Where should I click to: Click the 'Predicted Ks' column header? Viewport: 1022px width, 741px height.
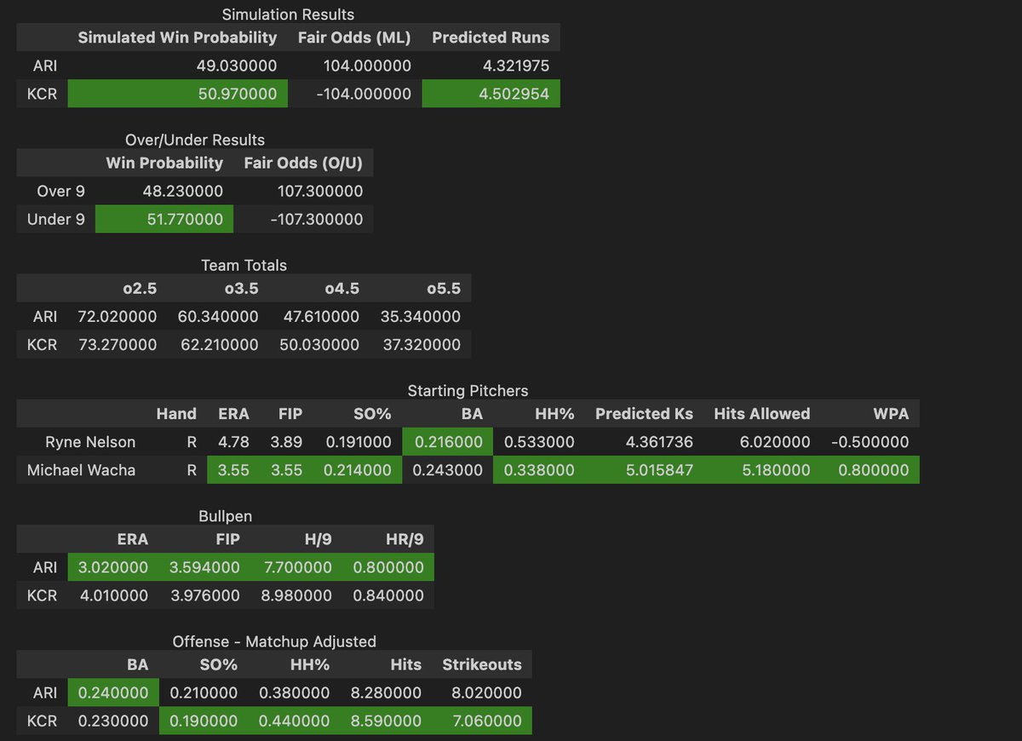(x=644, y=413)
